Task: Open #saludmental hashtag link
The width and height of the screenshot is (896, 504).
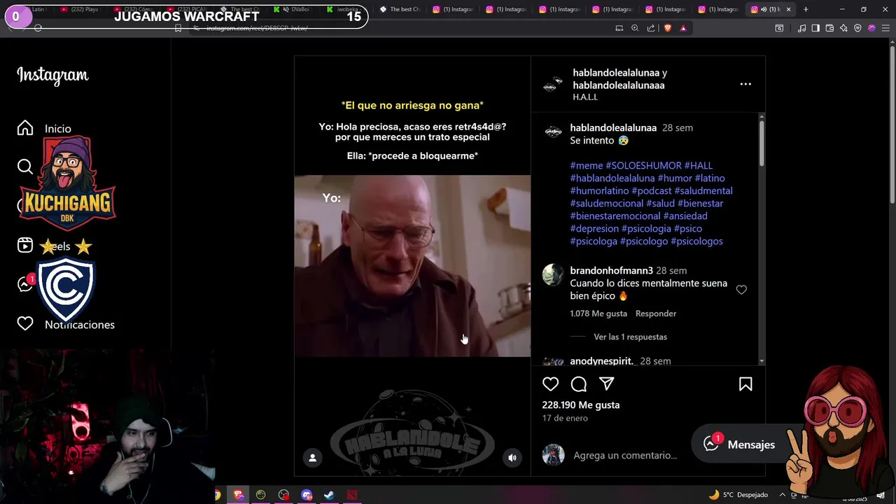Action: click(x=703, y=190)
